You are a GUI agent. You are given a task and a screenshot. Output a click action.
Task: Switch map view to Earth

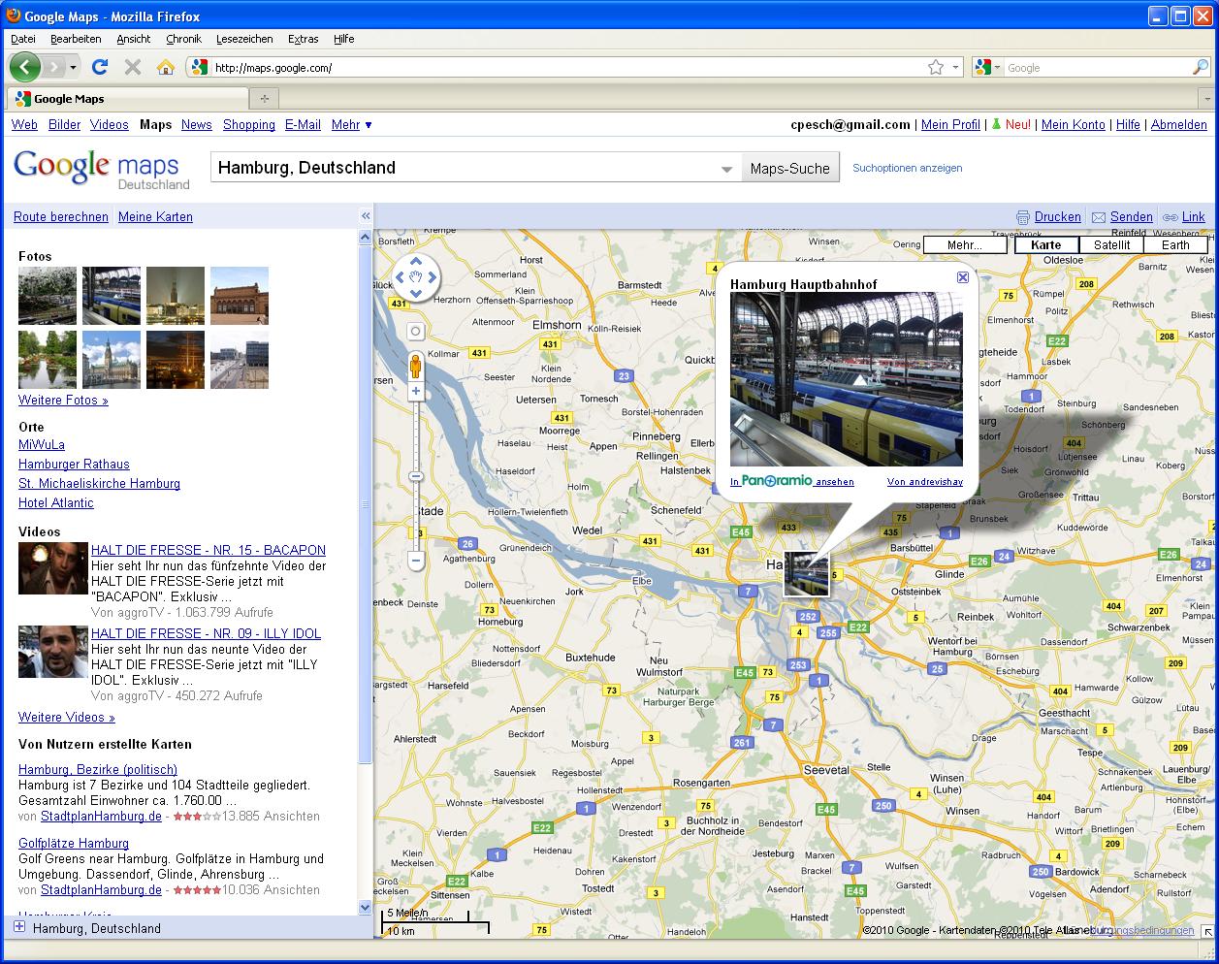click(x=1175, y=244)
